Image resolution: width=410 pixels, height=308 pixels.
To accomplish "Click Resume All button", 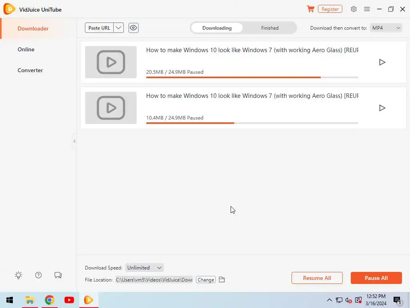I will 317,278.
